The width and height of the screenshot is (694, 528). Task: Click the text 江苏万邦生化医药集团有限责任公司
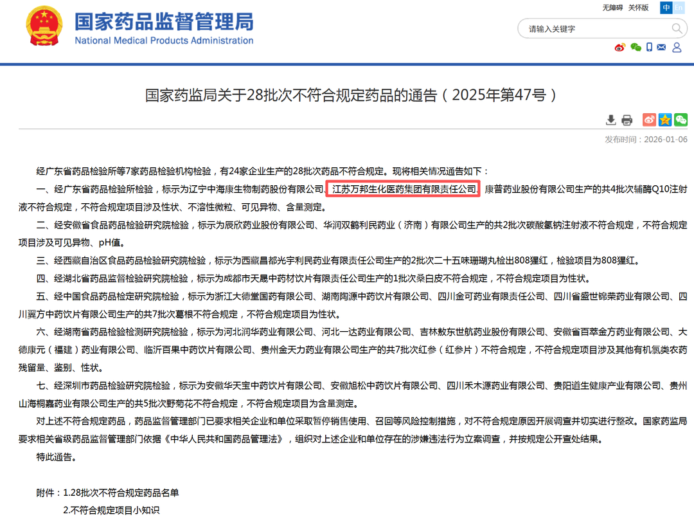[x=404, y=189]
